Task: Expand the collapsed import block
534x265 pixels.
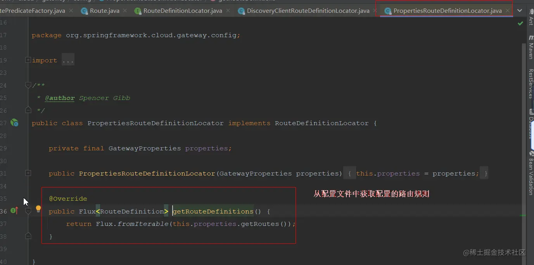Action: click(x=28, y=60)
